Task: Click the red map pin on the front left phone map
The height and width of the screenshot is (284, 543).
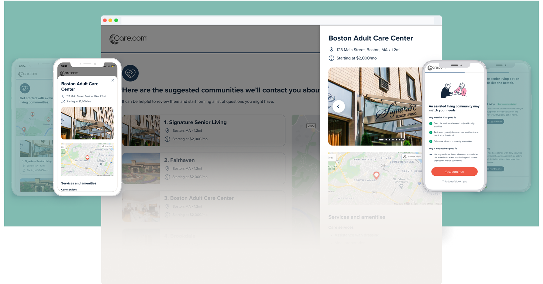Action: point(87,158)
